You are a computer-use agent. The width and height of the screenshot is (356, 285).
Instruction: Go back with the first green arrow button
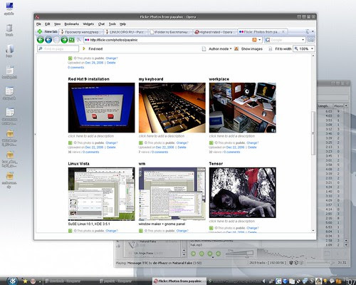pyautogui.click(x=41, y=40)
